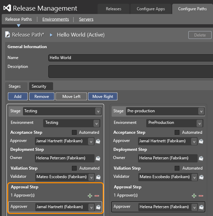Check Automated for Pre-production Acceptance Step
Viewport: 213px width, 216px height.
tap(177, 132)
